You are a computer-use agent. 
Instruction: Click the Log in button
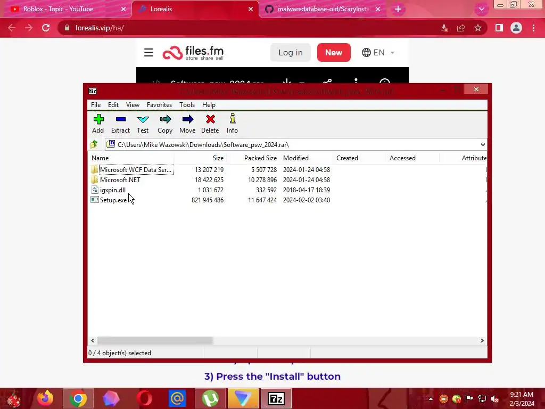coord(291,53)
